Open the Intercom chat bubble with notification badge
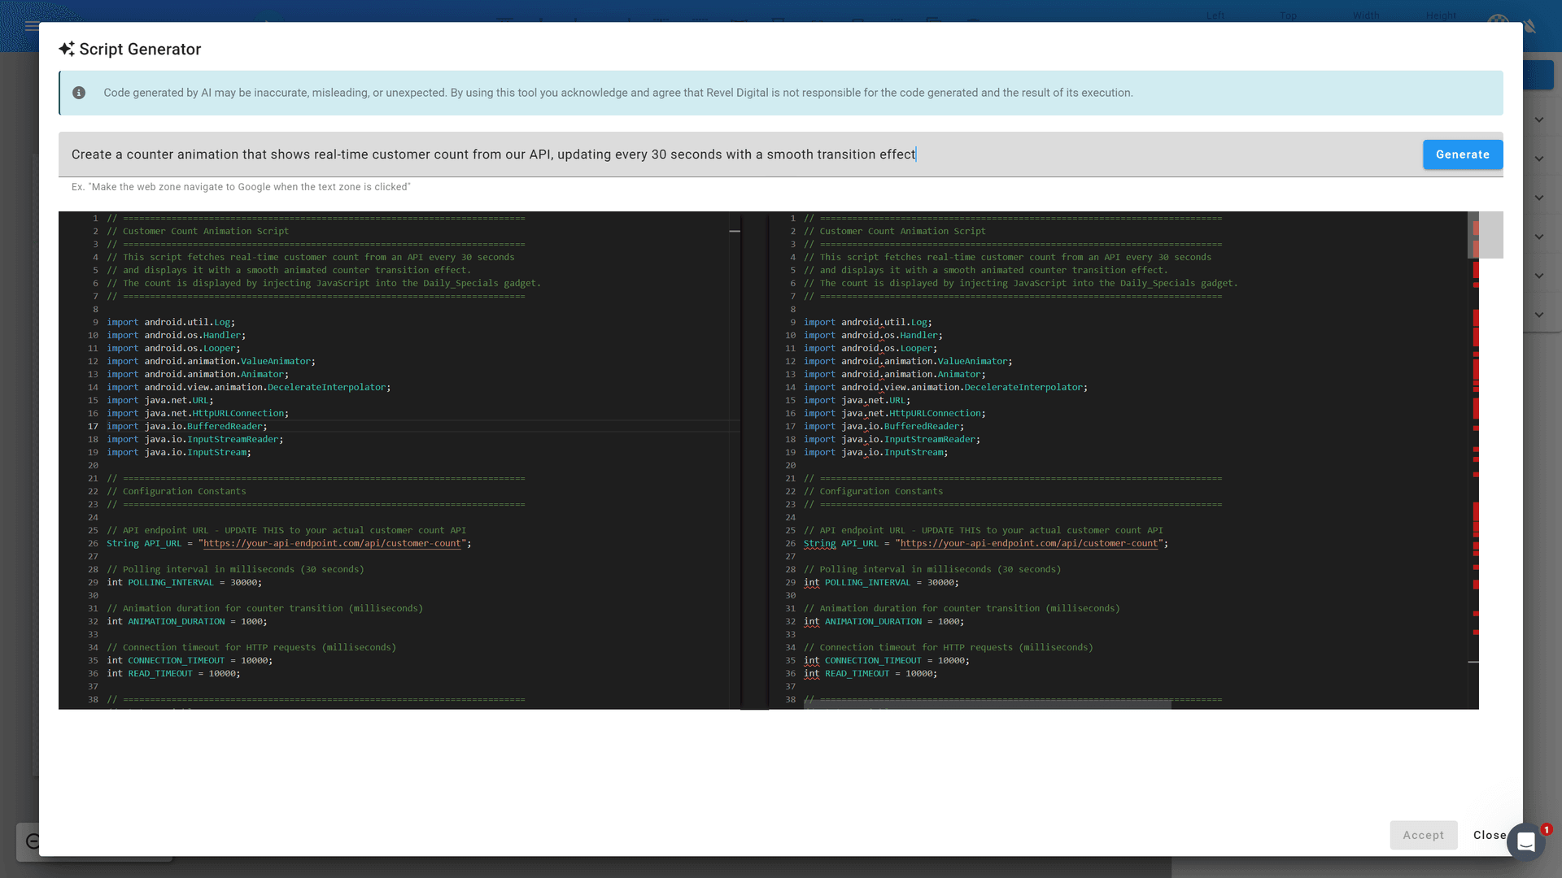Image resolution: width=1562 pixels, height=878 pixels. click(1526, 842)
